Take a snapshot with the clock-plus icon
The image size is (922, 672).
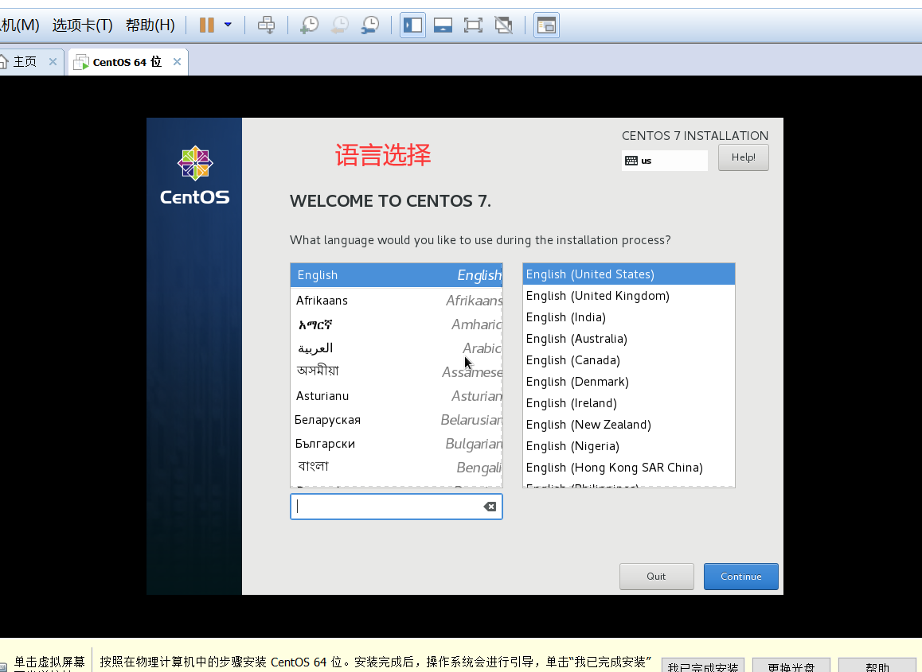309,25
